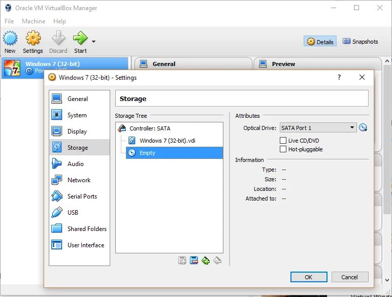Open System settings category
Image resolution: width=392 pixels, height=297 pixels.
point(80,115)
